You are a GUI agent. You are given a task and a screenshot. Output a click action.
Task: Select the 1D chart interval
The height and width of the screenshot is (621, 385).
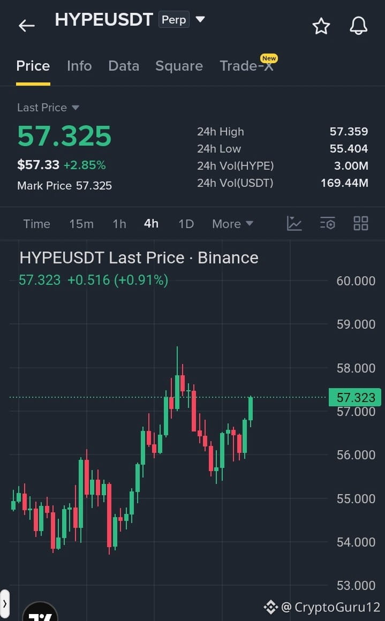pos(186,224)
